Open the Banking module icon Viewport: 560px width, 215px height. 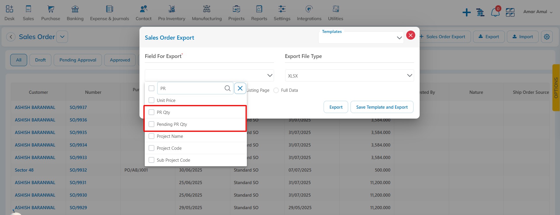coord(75,9)
